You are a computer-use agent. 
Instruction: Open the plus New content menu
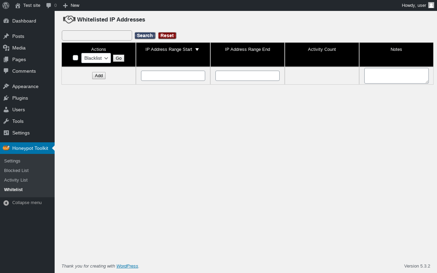65,5
